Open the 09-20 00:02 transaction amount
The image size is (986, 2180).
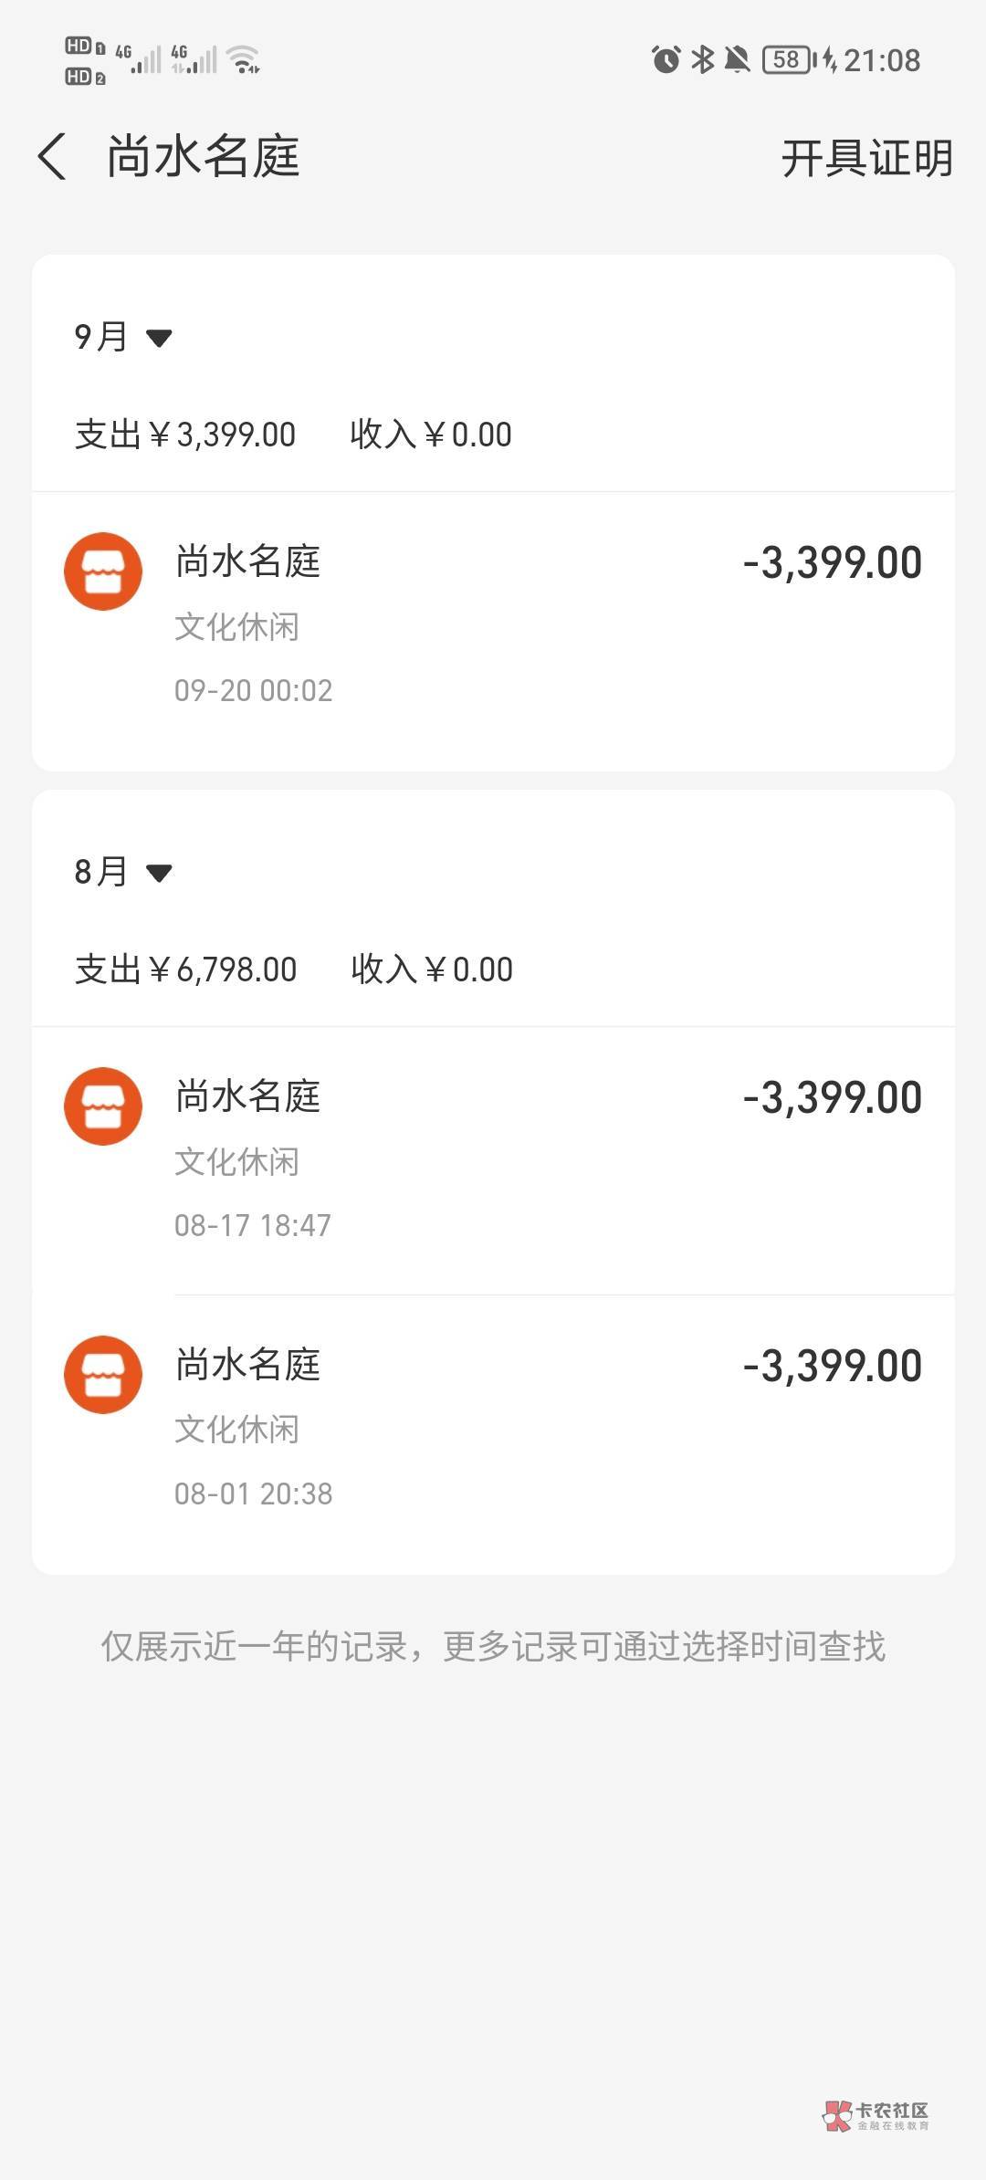[x=832, y=562]
